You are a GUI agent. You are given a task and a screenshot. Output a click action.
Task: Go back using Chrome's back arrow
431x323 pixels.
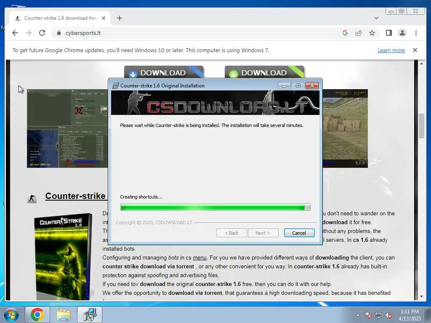point(15,33)
